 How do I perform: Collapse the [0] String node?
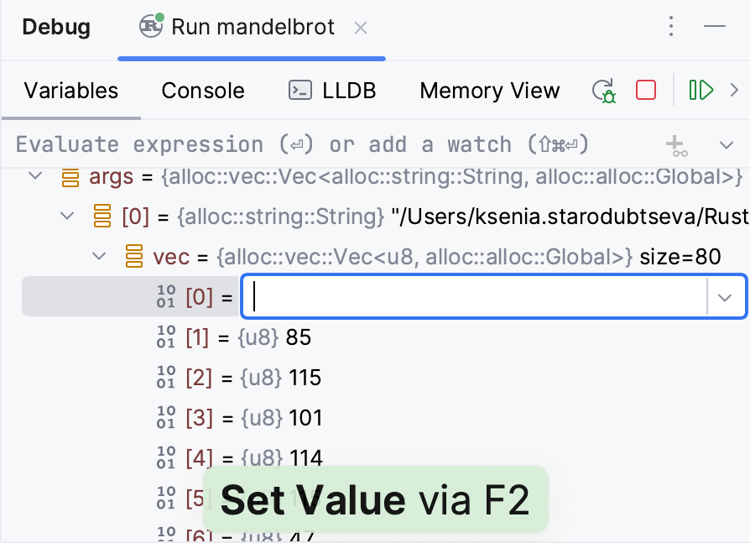click(67, 217)
